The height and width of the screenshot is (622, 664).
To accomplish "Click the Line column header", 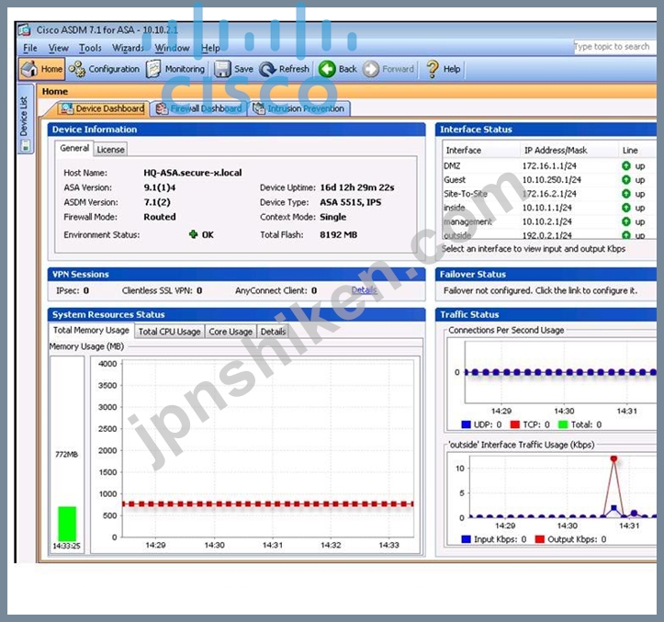I will [636, 151].
